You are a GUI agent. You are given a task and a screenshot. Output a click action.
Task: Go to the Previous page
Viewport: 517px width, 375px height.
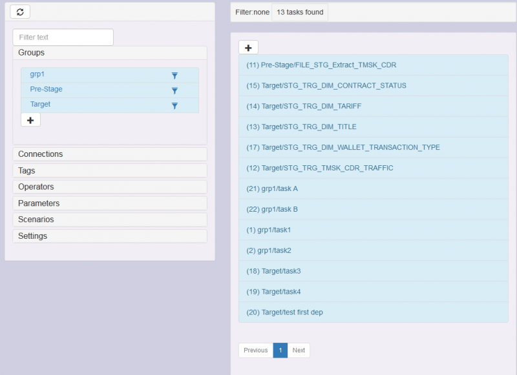tap(256, 350)
